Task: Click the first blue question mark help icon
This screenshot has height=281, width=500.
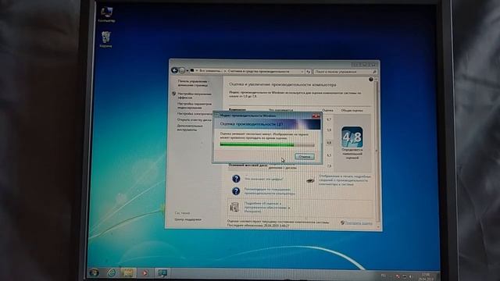Action: click(236, 179)
